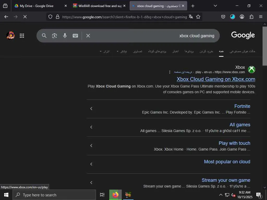Viewport: 267px width, 200px height.
Task: Expand Stream your own game chevron
Action: tap(91, 183)
